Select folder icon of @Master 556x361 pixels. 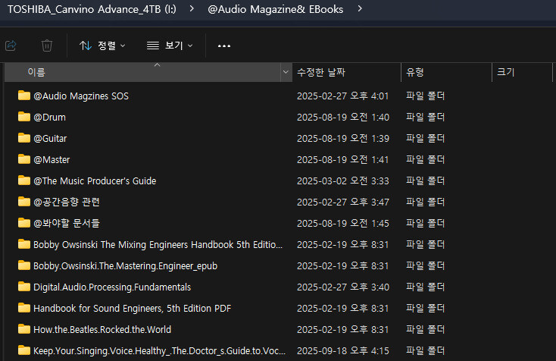click(x=24, y=159)
